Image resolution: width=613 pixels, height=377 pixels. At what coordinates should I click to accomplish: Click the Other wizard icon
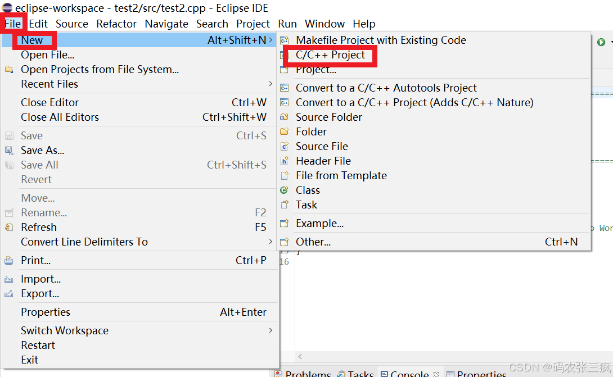[x=285, y=242]
